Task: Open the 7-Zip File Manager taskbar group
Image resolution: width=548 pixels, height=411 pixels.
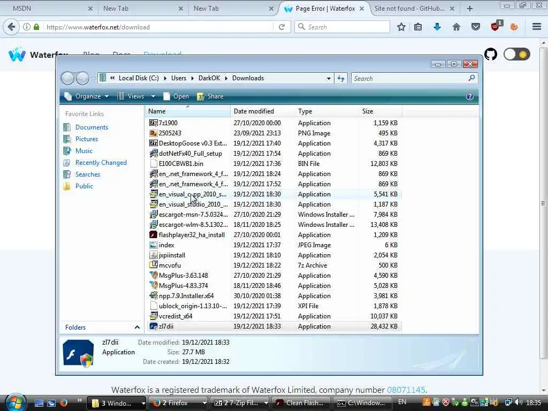Action: click(240, 403)
